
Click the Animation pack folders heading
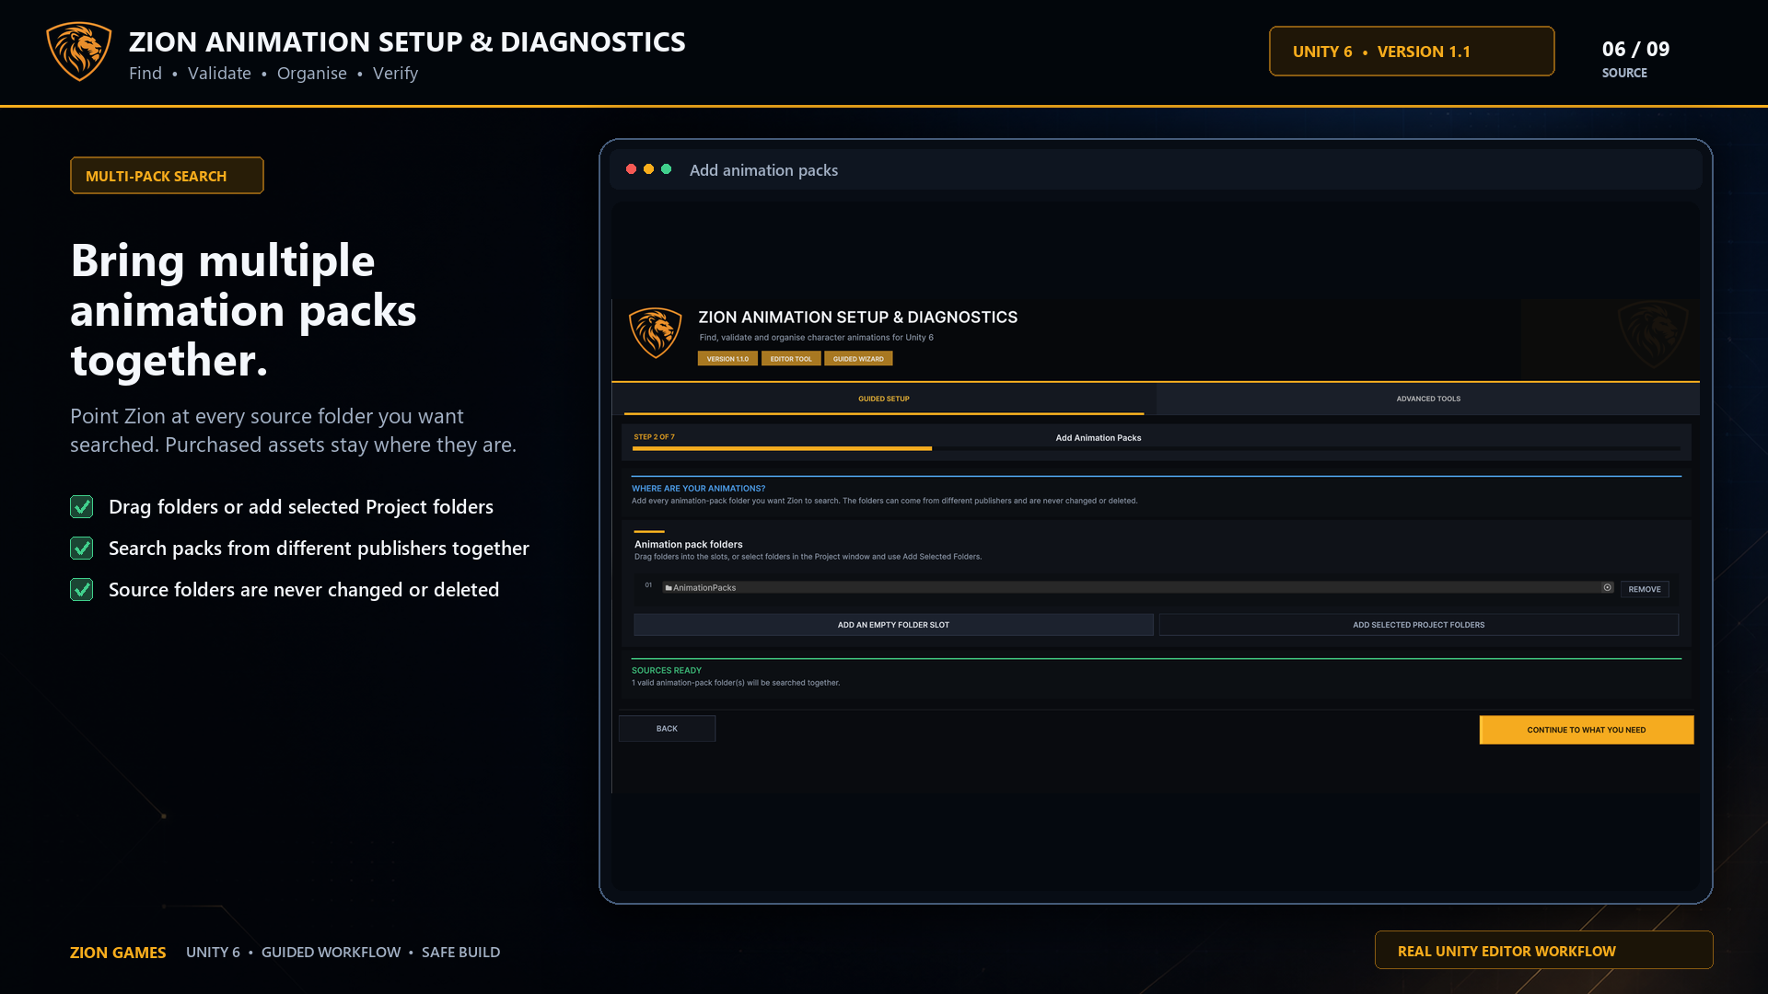tap(688, 544)
